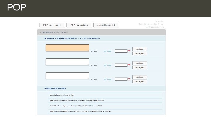Image resolution: width=211 pixels, height=118 pixels.
Task: Open the calendar icon in the second row
Action: pos(129,65)
